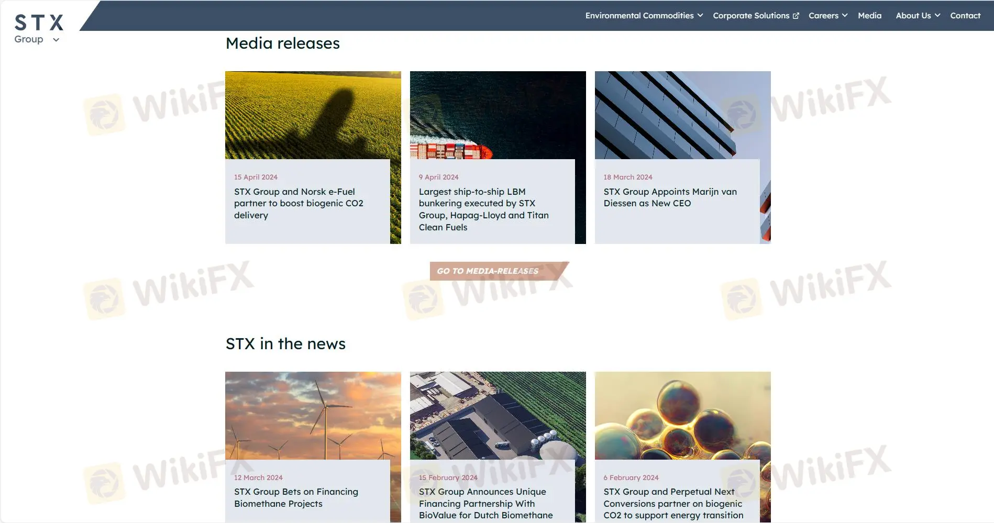Read Marijn van Diessen New CEO article

coord(670,198)
